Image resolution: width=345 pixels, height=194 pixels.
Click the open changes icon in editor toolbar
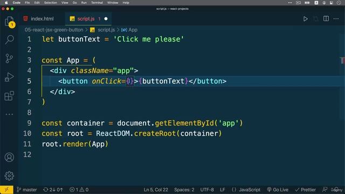[316, 19]
